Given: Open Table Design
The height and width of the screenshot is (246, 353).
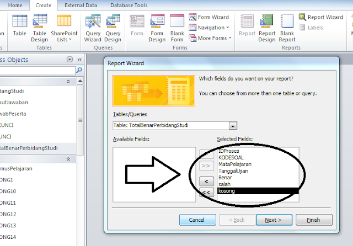Looking at the screenshot, I should point(40,28).
